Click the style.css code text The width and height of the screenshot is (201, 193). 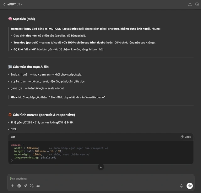18,82
